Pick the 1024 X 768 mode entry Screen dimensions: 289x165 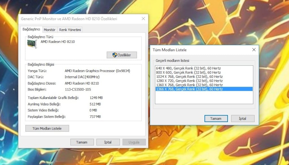coord(204,76)
